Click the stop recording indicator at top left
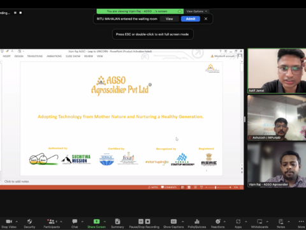This screenshot has width=306, height=230. click(x=20, y=13)
